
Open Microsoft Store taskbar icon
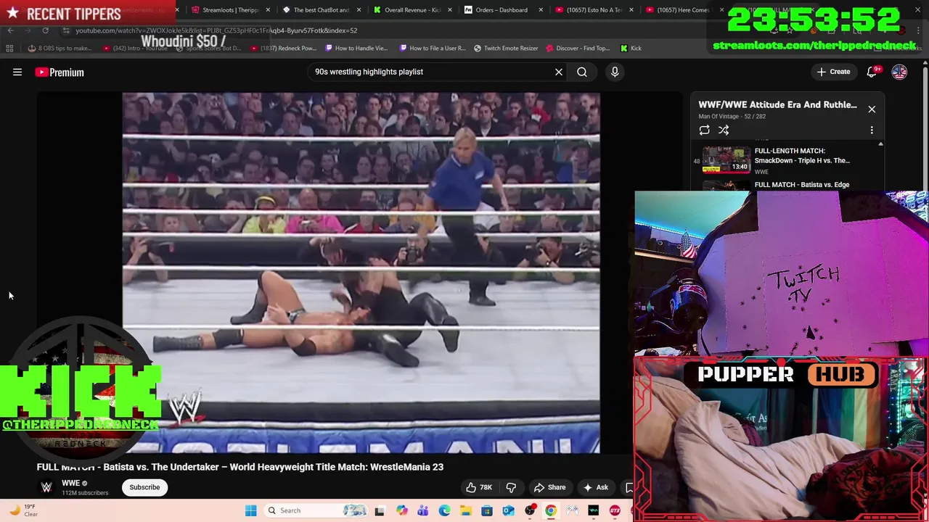pos(487,510)
